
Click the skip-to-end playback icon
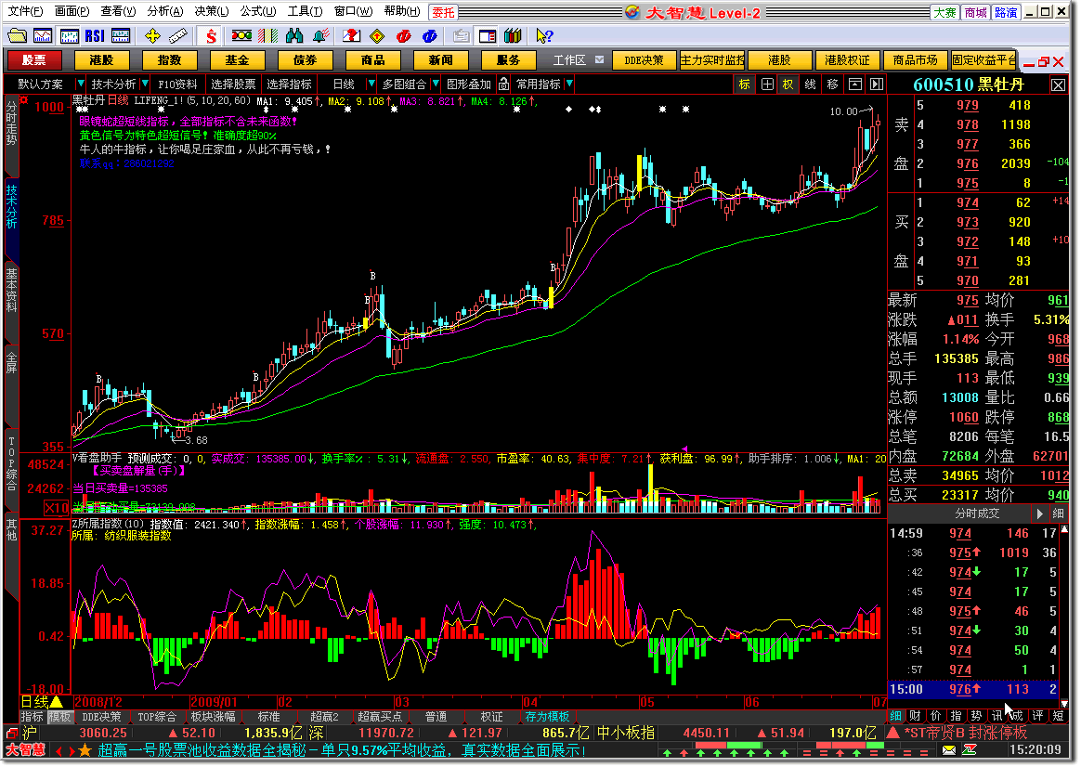pos(877,84)
